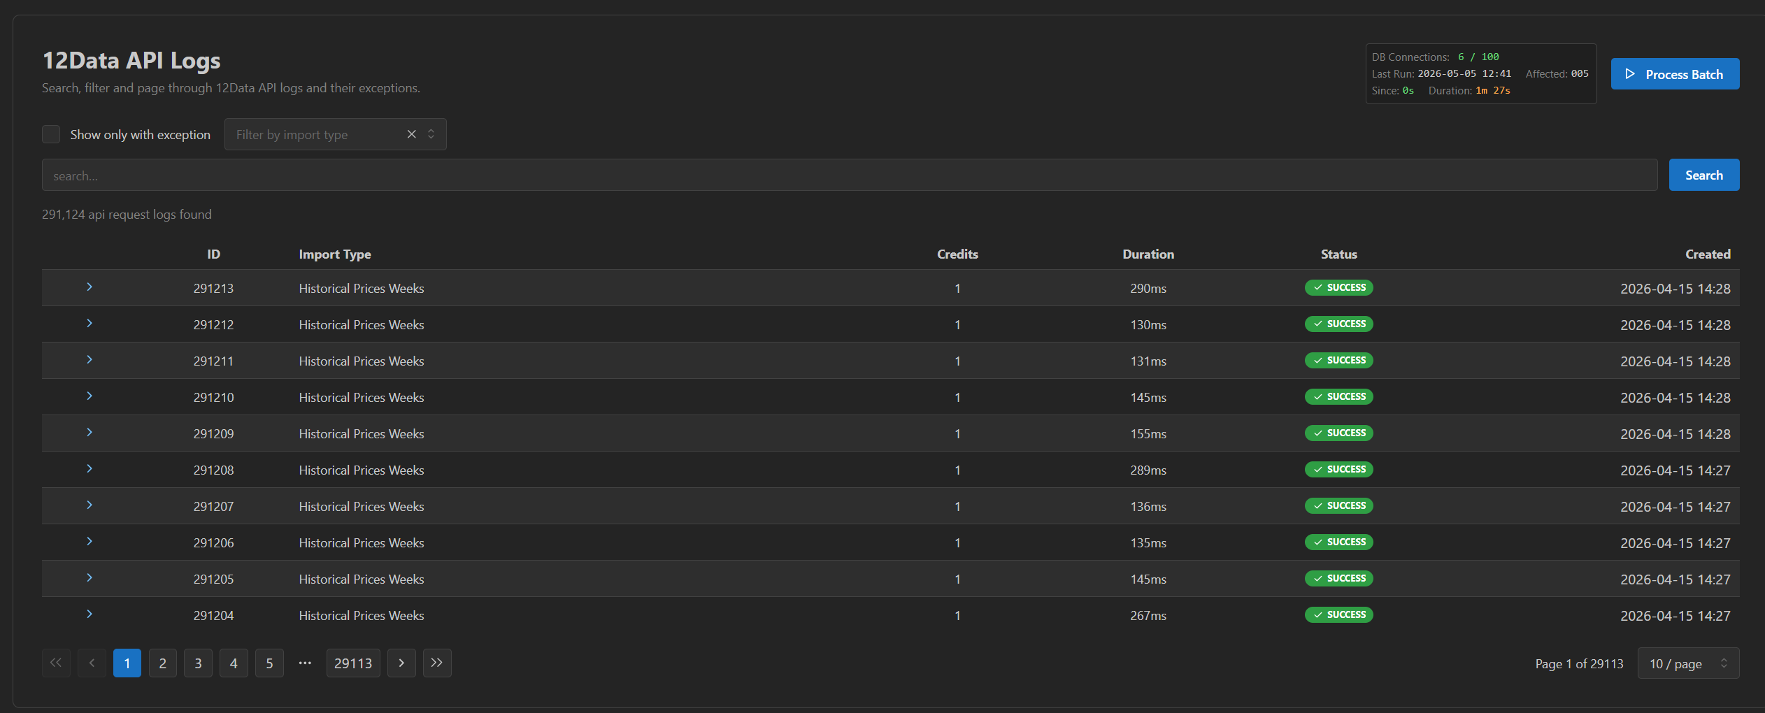Image resolution: width=1765 pixels, height=713 pixels.
Task: Click the 291,124 api request logs found text
Action: coord(127,215)
